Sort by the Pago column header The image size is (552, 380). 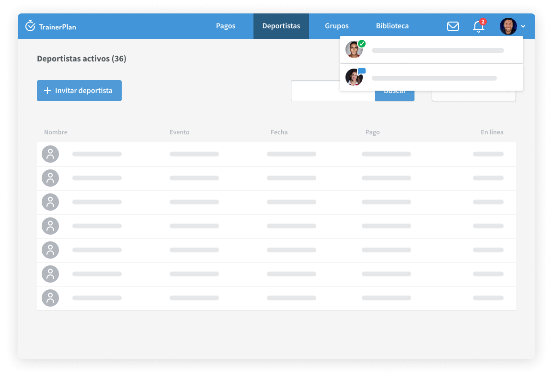click(x=372, y=132)
